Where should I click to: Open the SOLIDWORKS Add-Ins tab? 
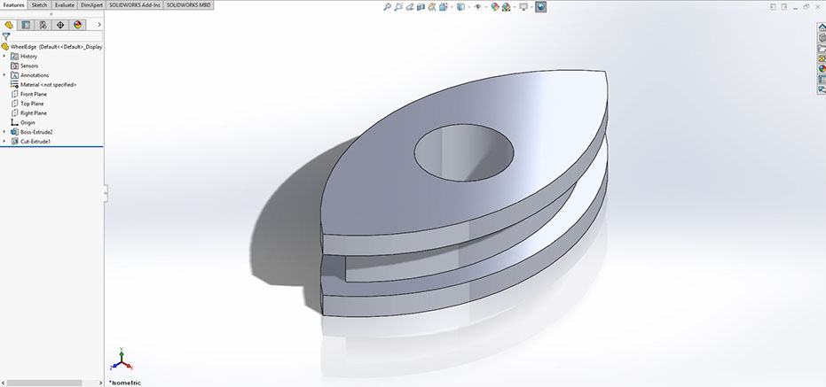(133, 4)
